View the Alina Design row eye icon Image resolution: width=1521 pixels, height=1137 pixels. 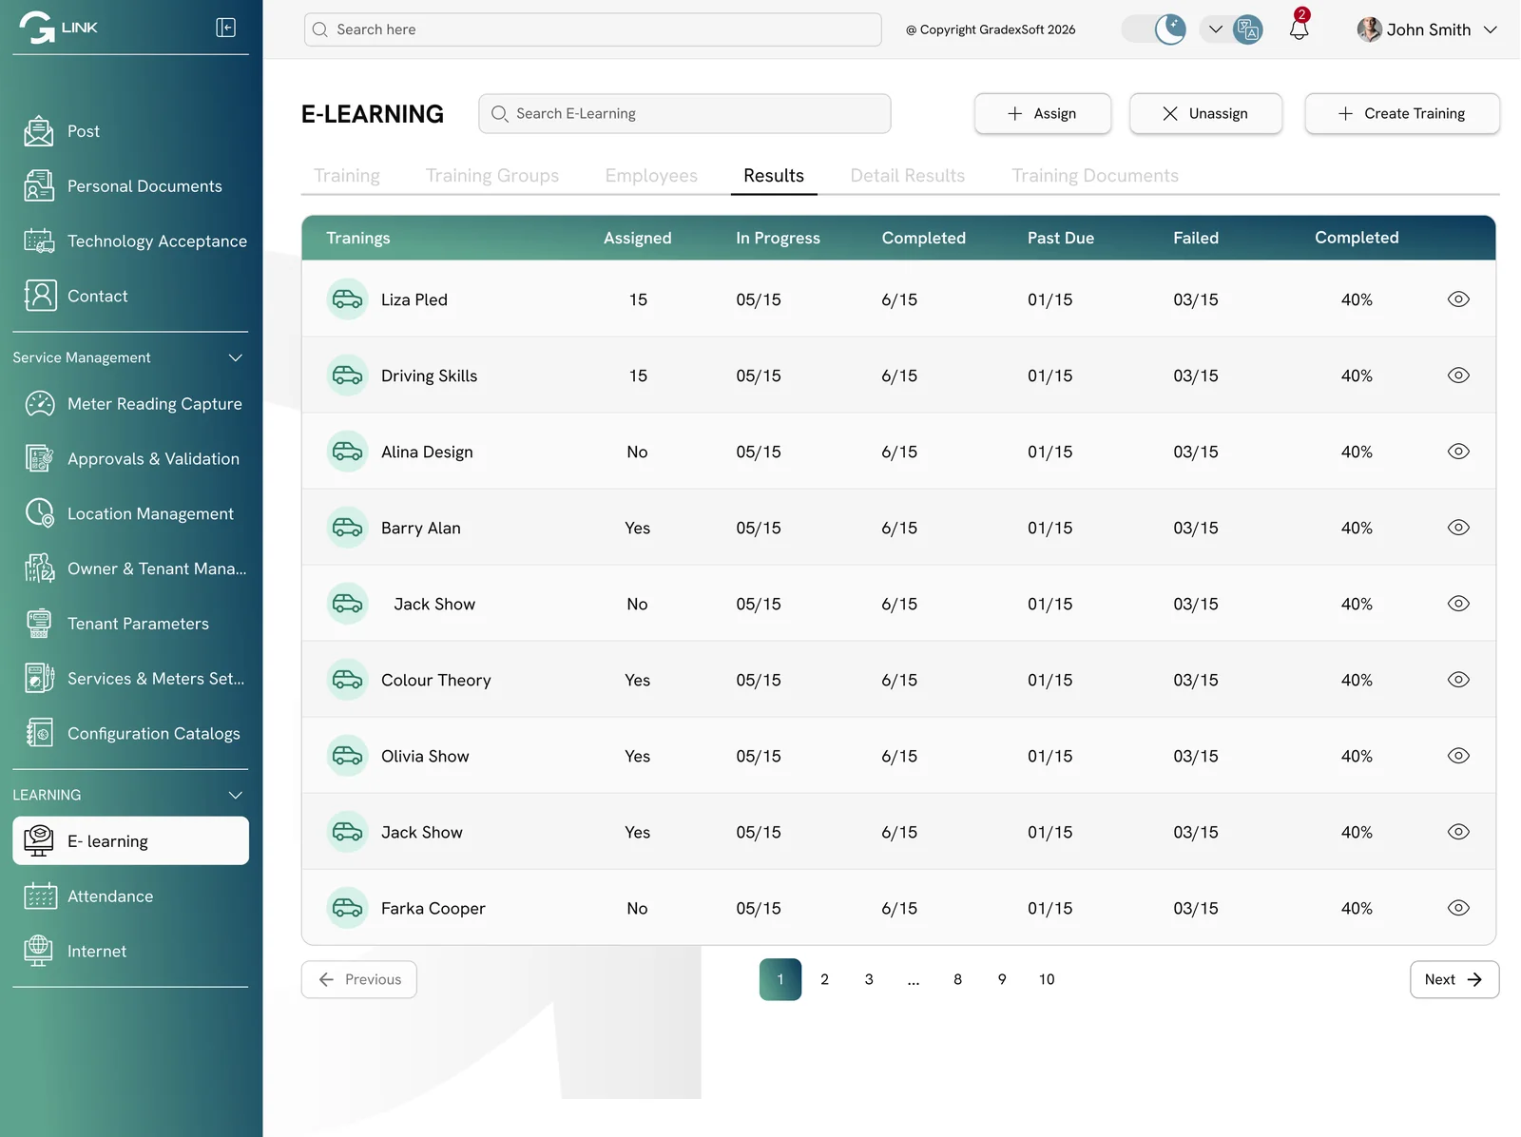(1458, 452)
